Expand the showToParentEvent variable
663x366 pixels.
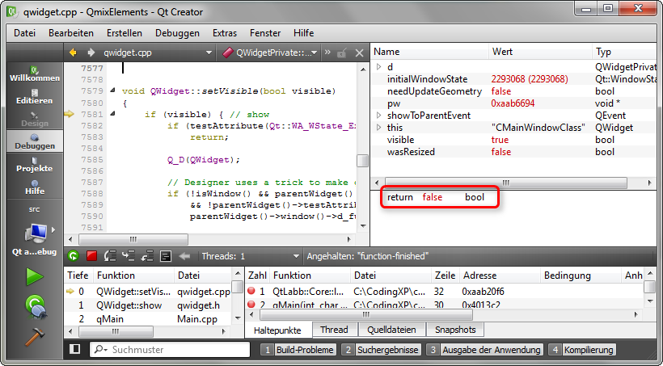(x=378, y=116)
